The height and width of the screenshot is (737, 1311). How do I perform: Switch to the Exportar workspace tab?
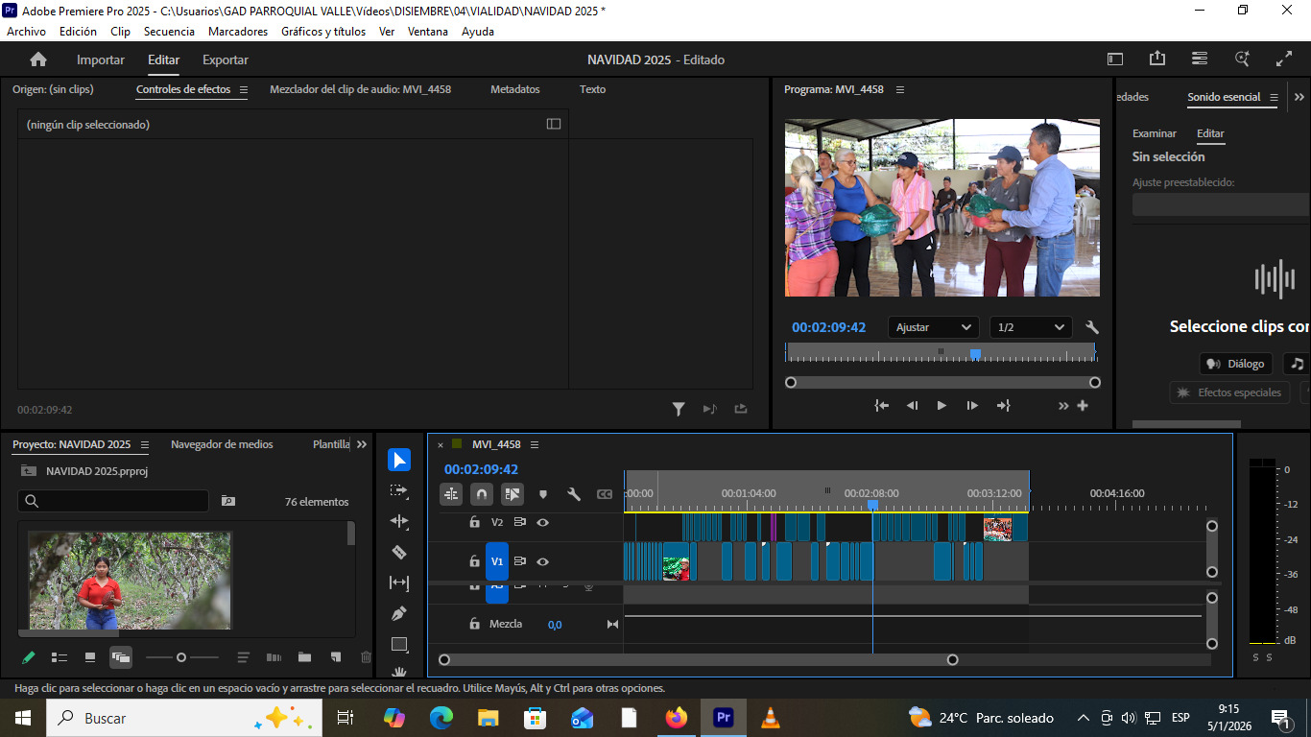tap(225, 59)
